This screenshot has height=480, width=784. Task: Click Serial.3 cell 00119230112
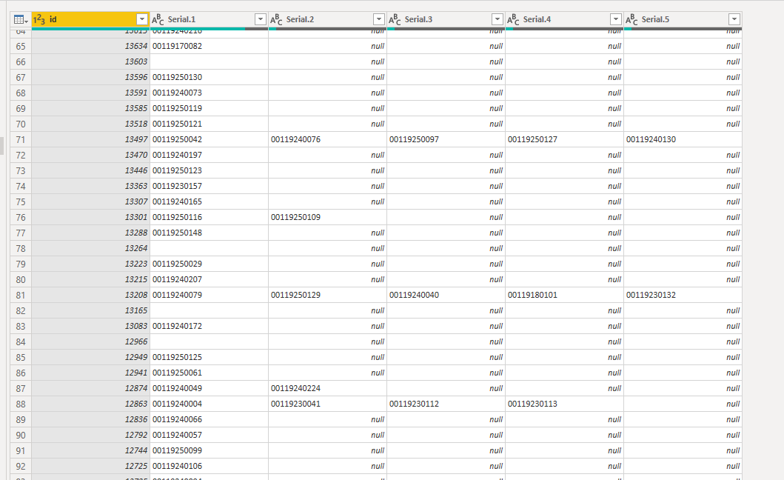point(446,404)
